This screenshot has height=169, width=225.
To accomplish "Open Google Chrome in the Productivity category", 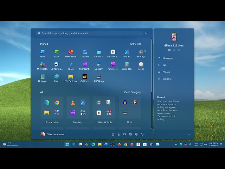I will click(x=57, y=102).
